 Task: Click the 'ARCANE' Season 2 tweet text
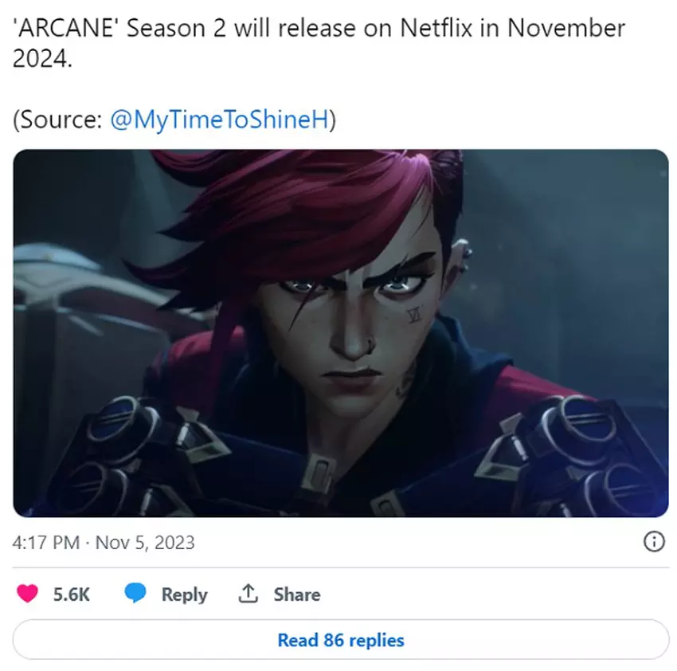click(x=319, y=43)
